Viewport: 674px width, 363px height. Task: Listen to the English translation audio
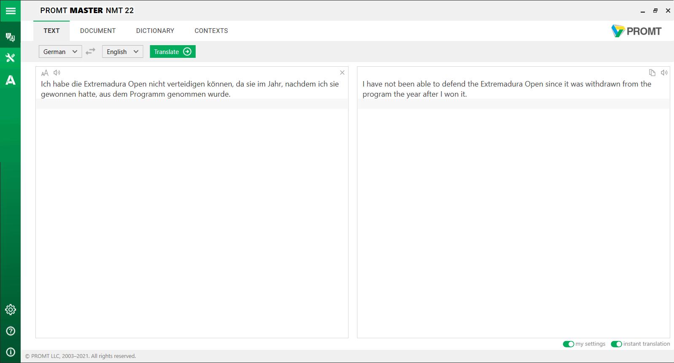coord(664,73)
